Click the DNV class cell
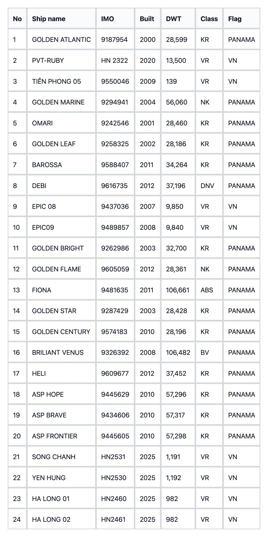The width and height of the screenshot is (268, 537). click(207, 186)
